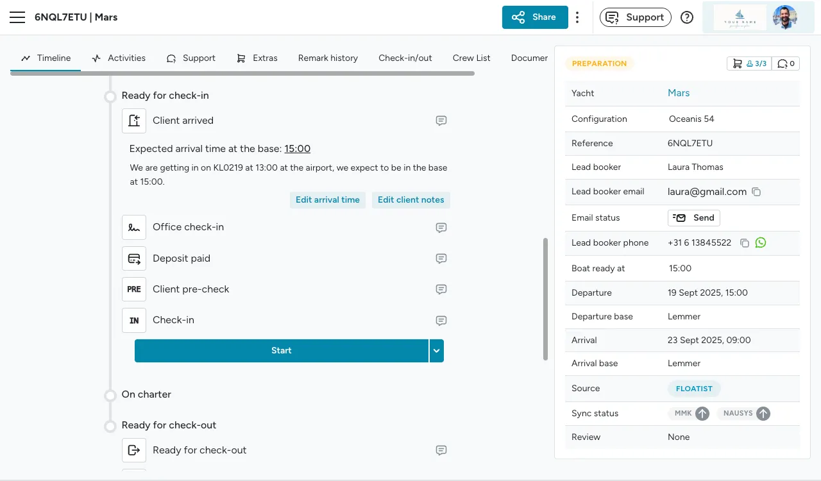
Task: Open the hamburger navigation menu
Action: (x=17, y=17)
